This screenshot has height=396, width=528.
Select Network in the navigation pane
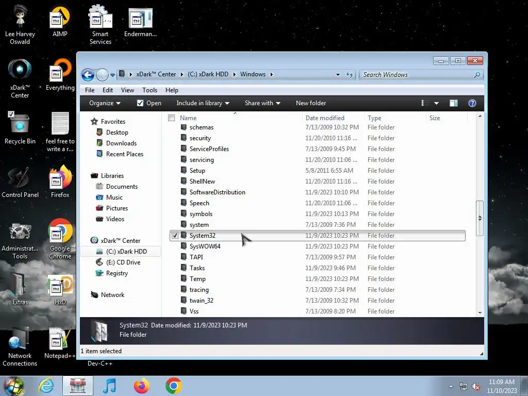112,294
